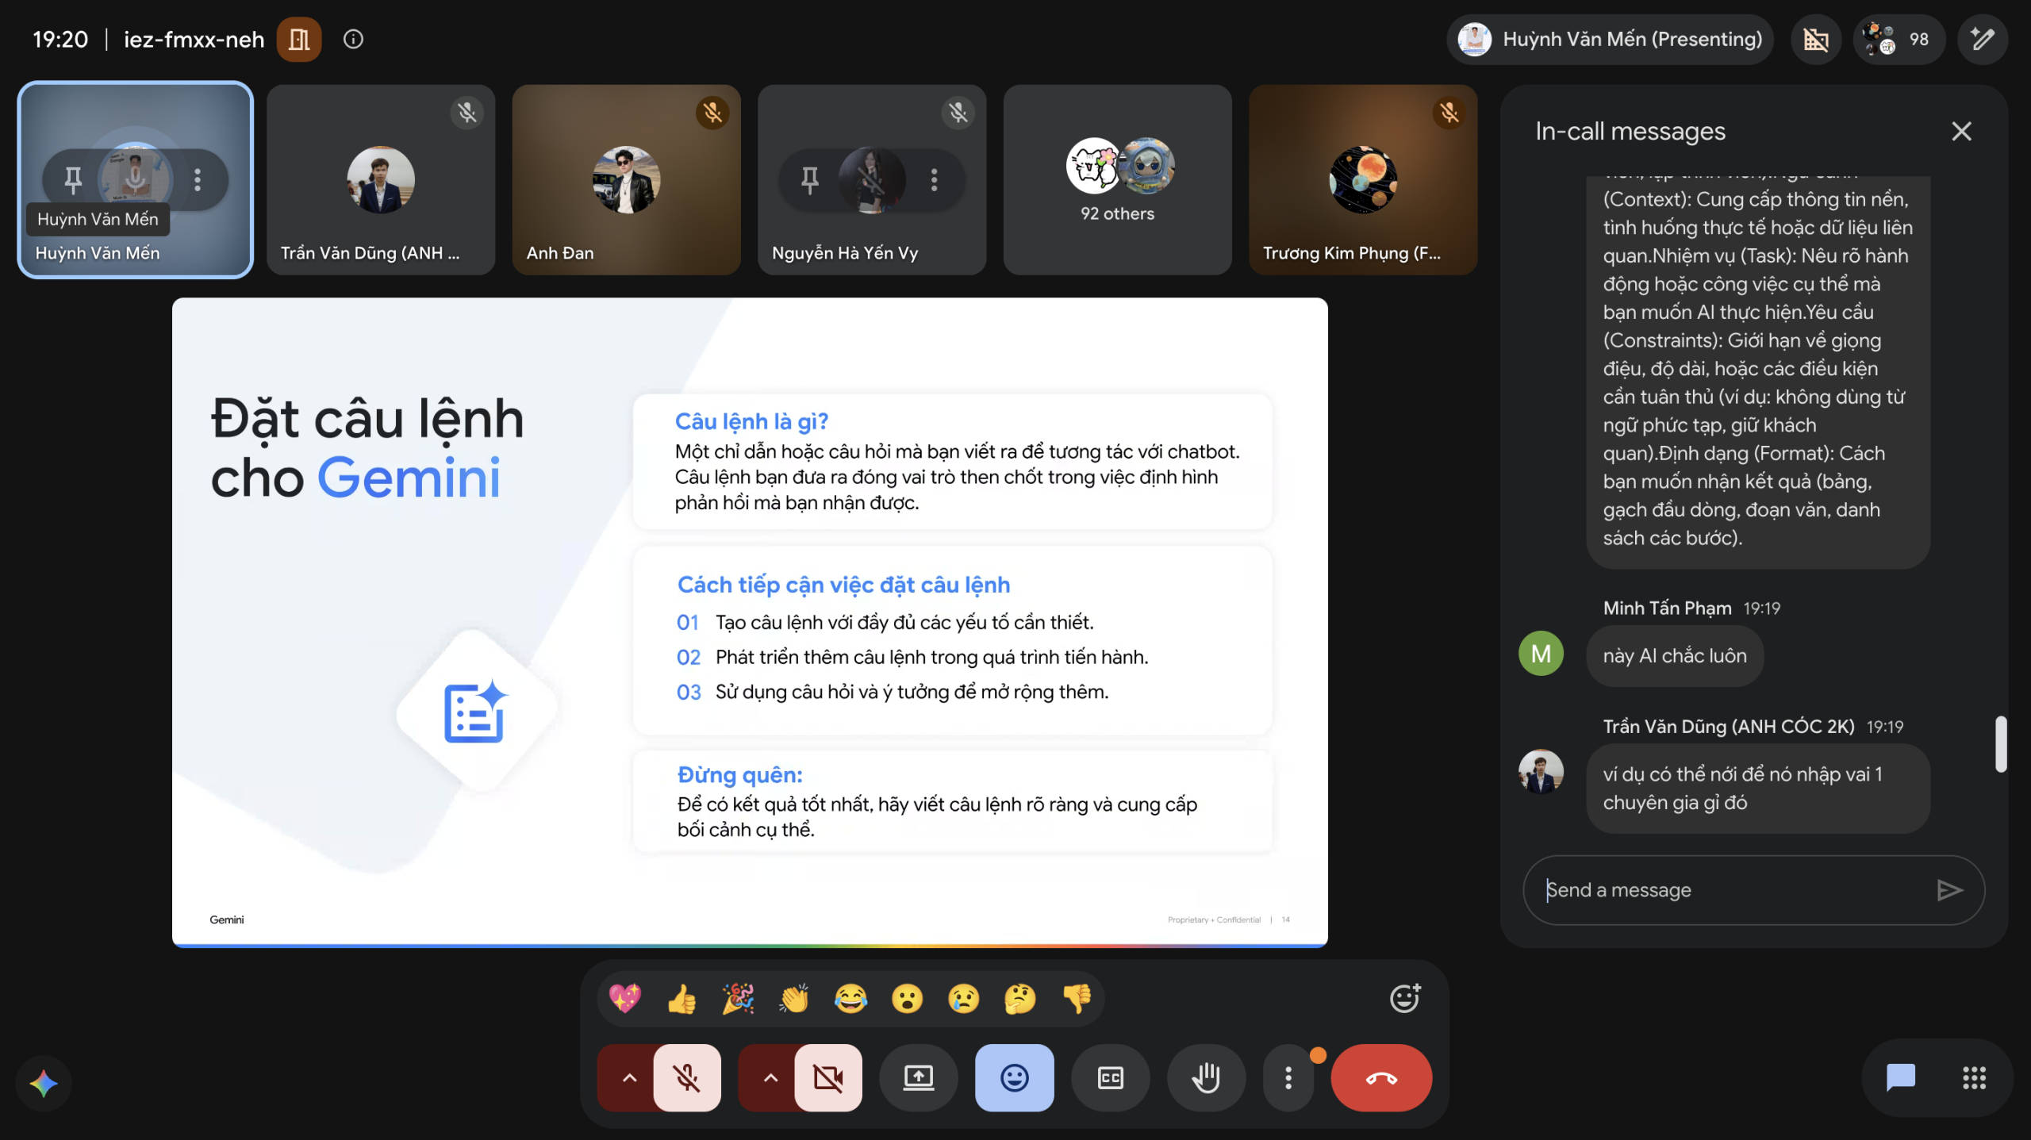Open the Gemini sparkle icon

click(x=44, y=1083)
